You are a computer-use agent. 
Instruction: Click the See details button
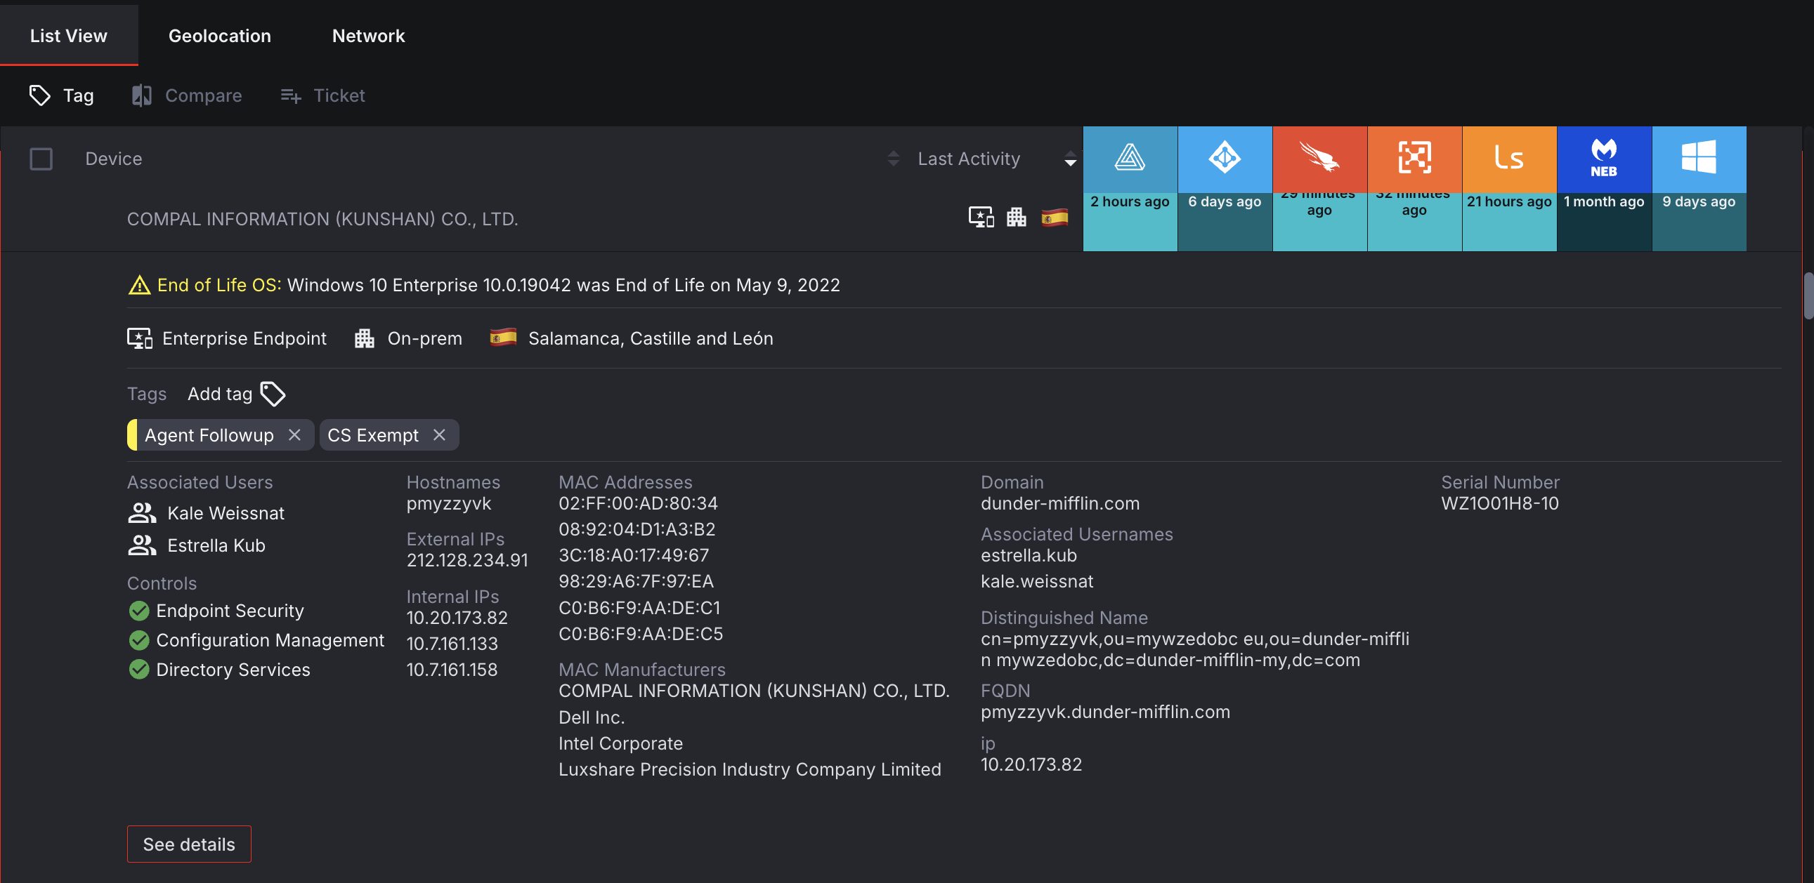click(x=189, y=844)
